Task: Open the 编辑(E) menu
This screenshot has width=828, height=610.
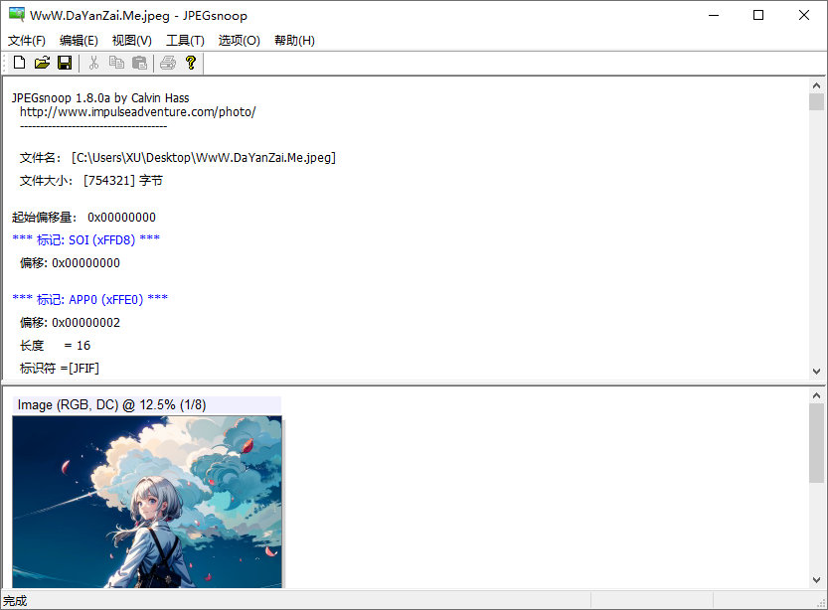Action: point(79,41)
